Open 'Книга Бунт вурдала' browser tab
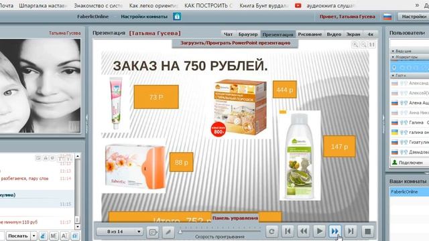The image size is (429, 241). click(263, 5)
